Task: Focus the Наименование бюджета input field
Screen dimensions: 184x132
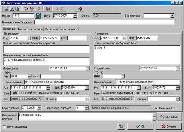Action: (x=104, y=22)
